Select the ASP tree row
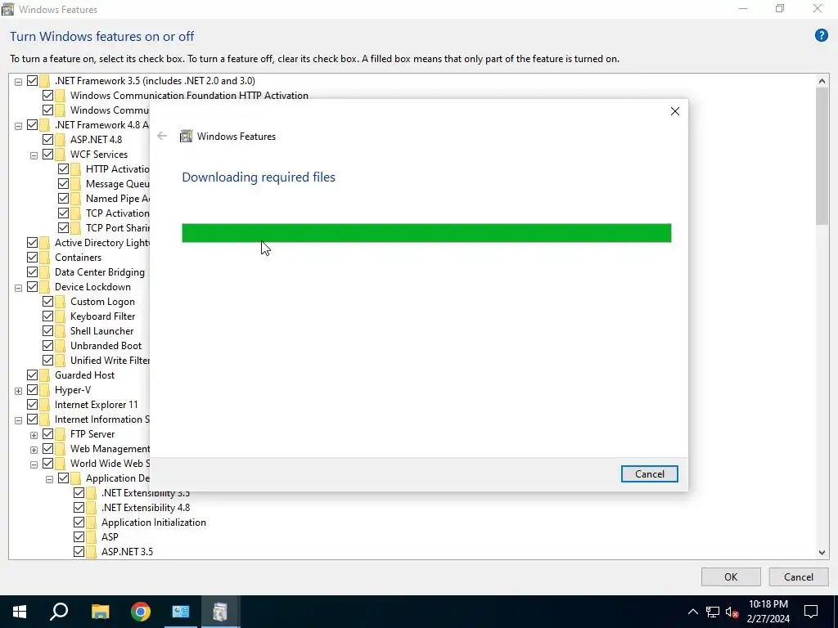Viewport: 838px width, 628px height. tap(110, 536)
